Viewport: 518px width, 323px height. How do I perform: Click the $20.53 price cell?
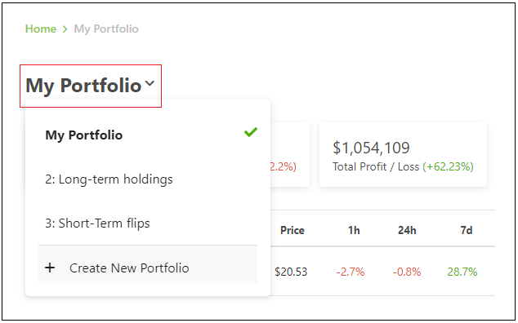pos(291,272)
